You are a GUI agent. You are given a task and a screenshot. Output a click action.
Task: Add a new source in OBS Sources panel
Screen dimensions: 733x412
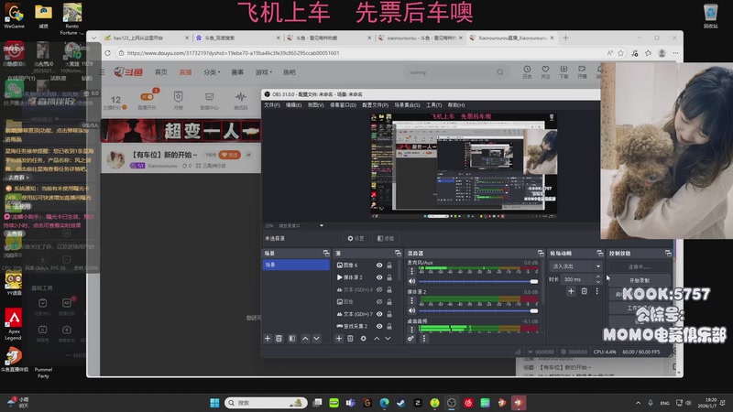pyautogui.click(x=339, y=338)
